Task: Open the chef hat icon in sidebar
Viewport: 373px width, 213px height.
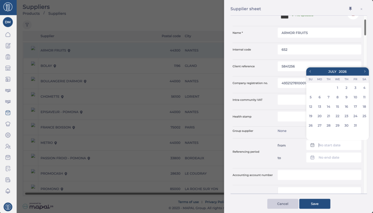Action: click(x=8, y=124)
